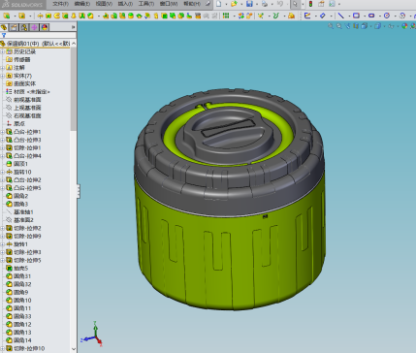
Task: Open the dropdown arrow next to Save
Action: pos(256,4)
